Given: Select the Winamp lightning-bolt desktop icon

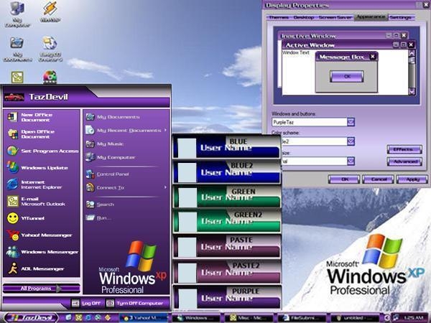Looking at the screenshot, I should click(50, 11).
